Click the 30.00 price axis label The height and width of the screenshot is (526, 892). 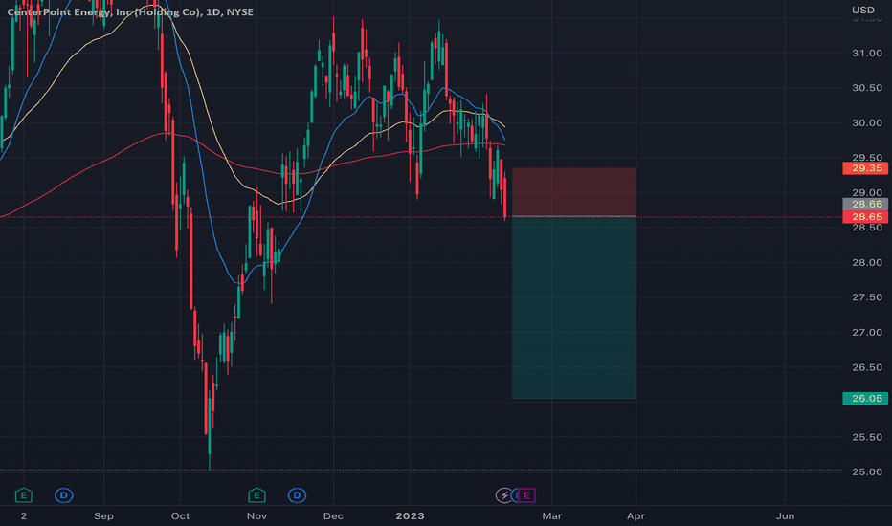(867, 122)
